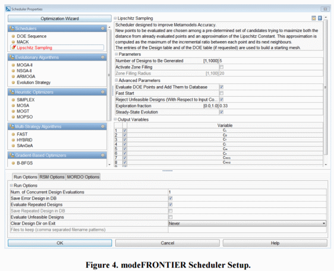The height and width of the screenshot is (271, 334).
Task: Click the blue document icon top right
Action: click(320, 18)
